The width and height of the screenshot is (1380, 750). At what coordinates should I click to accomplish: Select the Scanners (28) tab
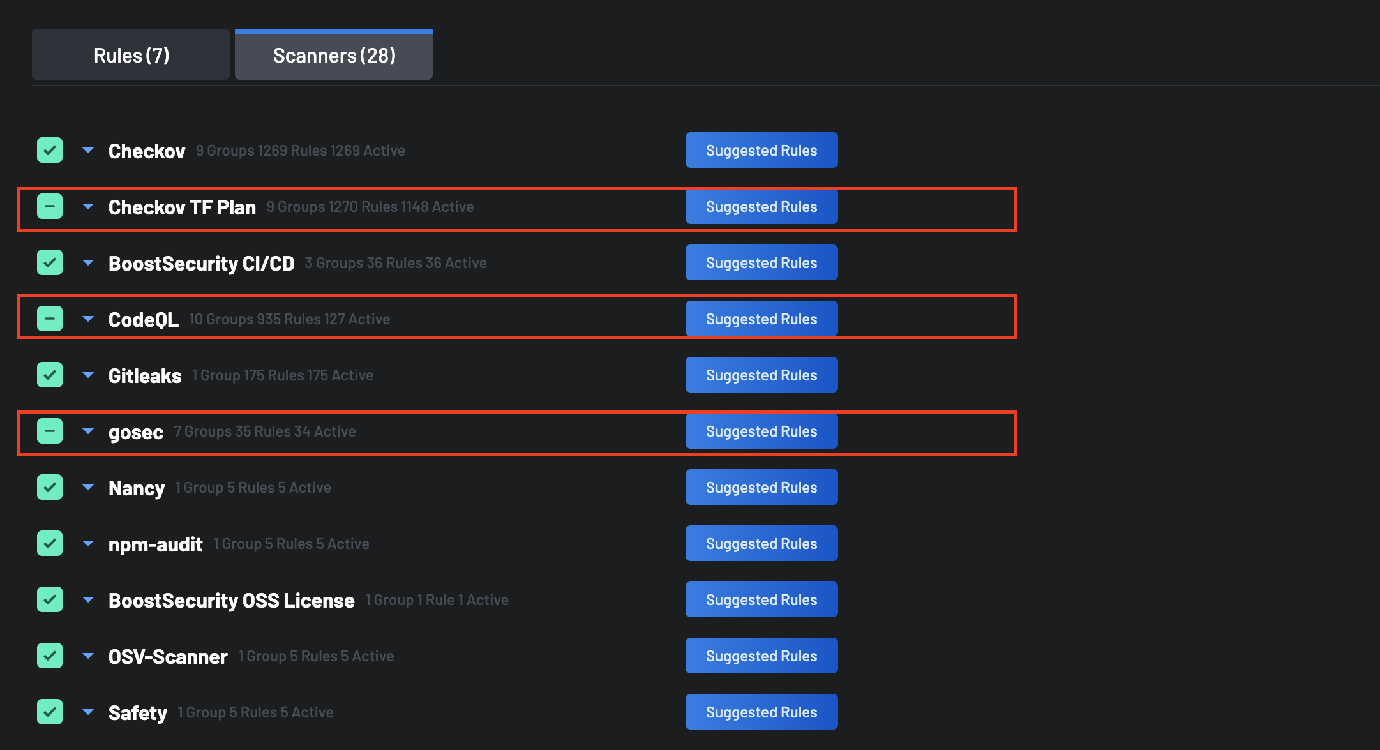tap(334, 55)
